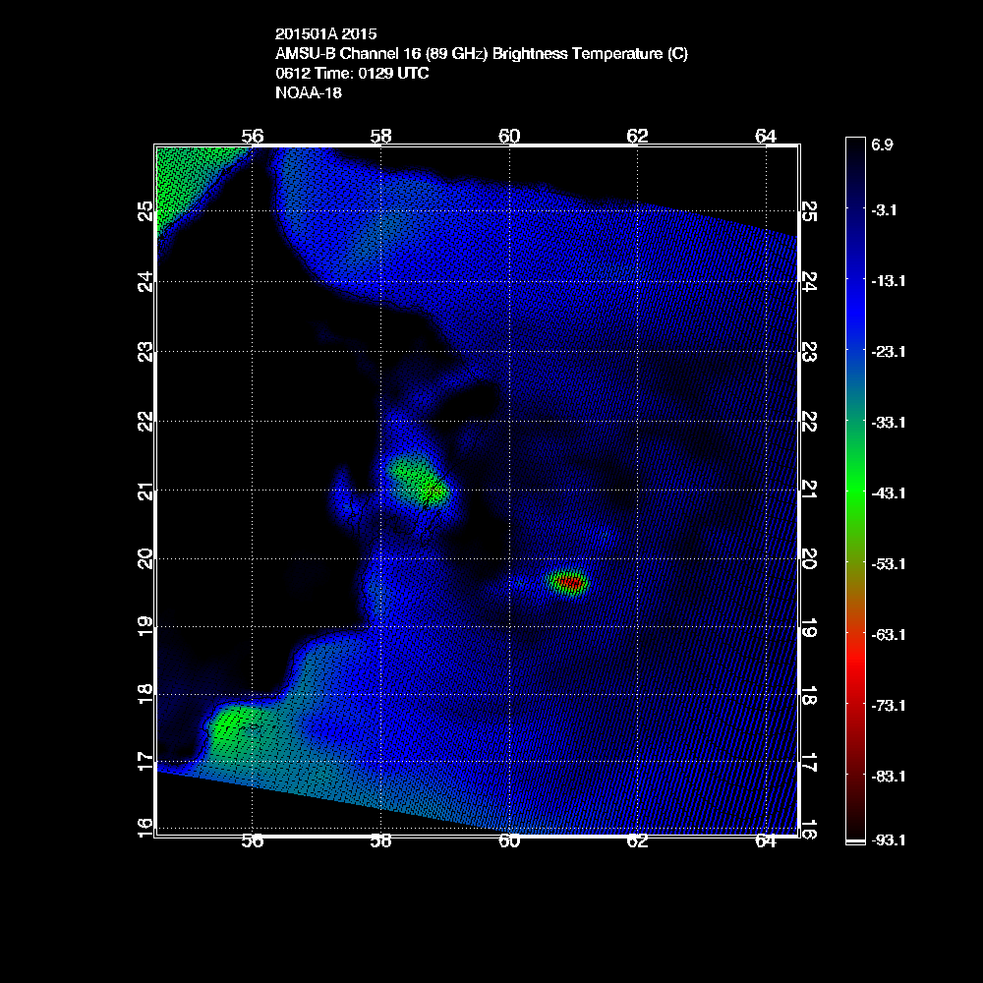Click the green convective blob near 21°N
This screenshot has height=983, width=983.
pyautogui.click(x=416, y=479)
